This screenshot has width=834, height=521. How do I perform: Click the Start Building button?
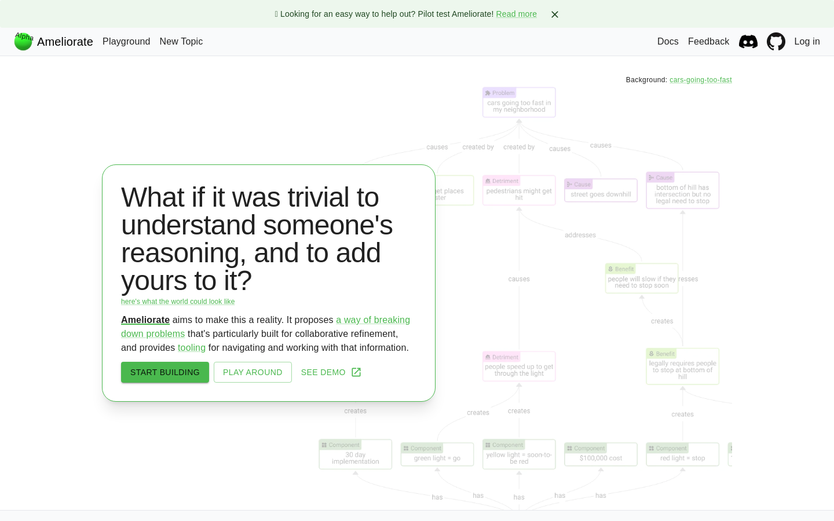coord(165,372)
